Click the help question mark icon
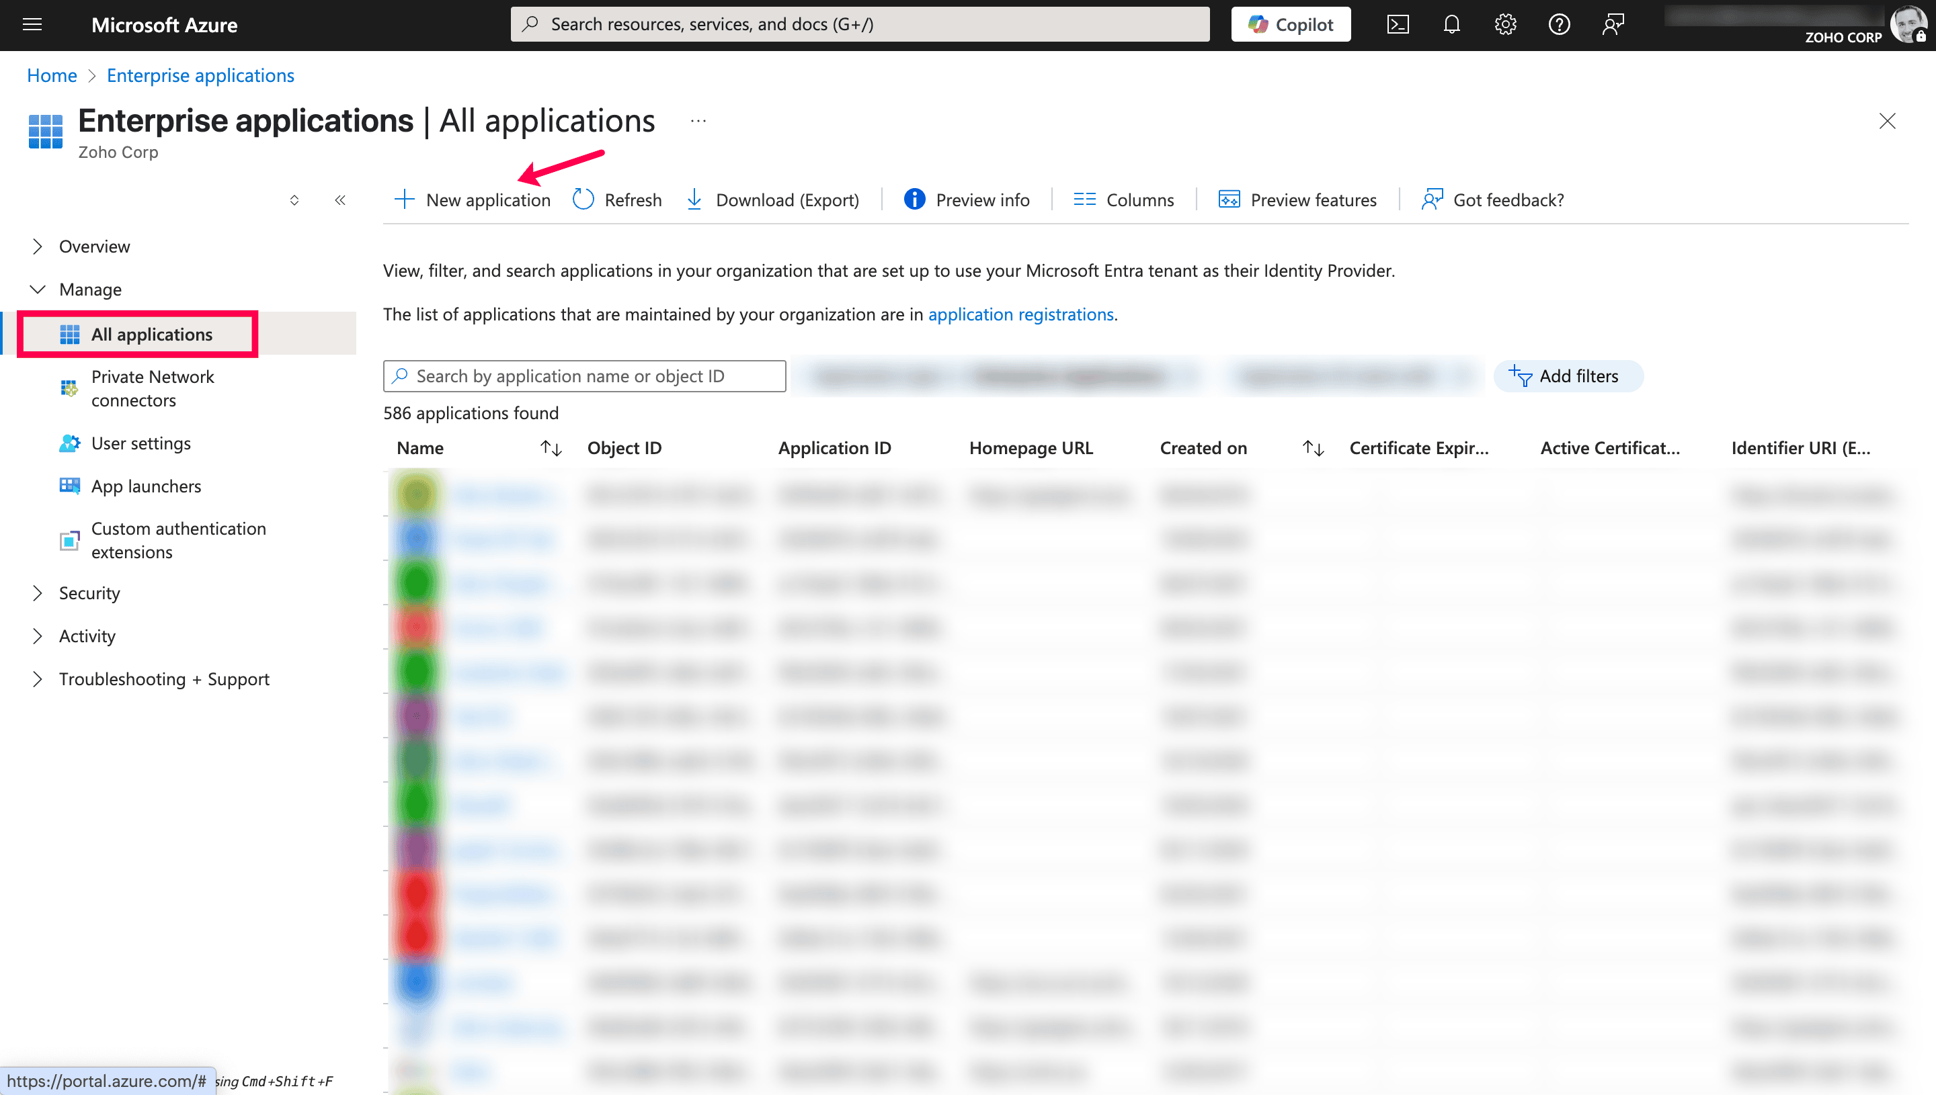This screenshot has height=1095, width=1936. 1559,24
